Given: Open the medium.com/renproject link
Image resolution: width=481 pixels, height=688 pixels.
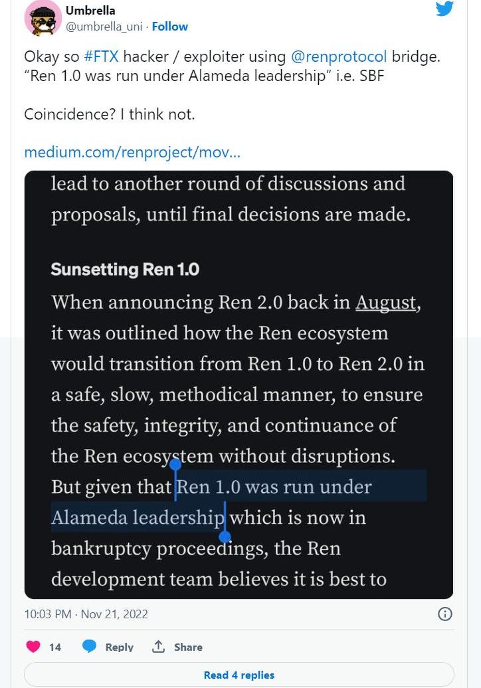Looking at the screenshot, I should click(132, 152).
